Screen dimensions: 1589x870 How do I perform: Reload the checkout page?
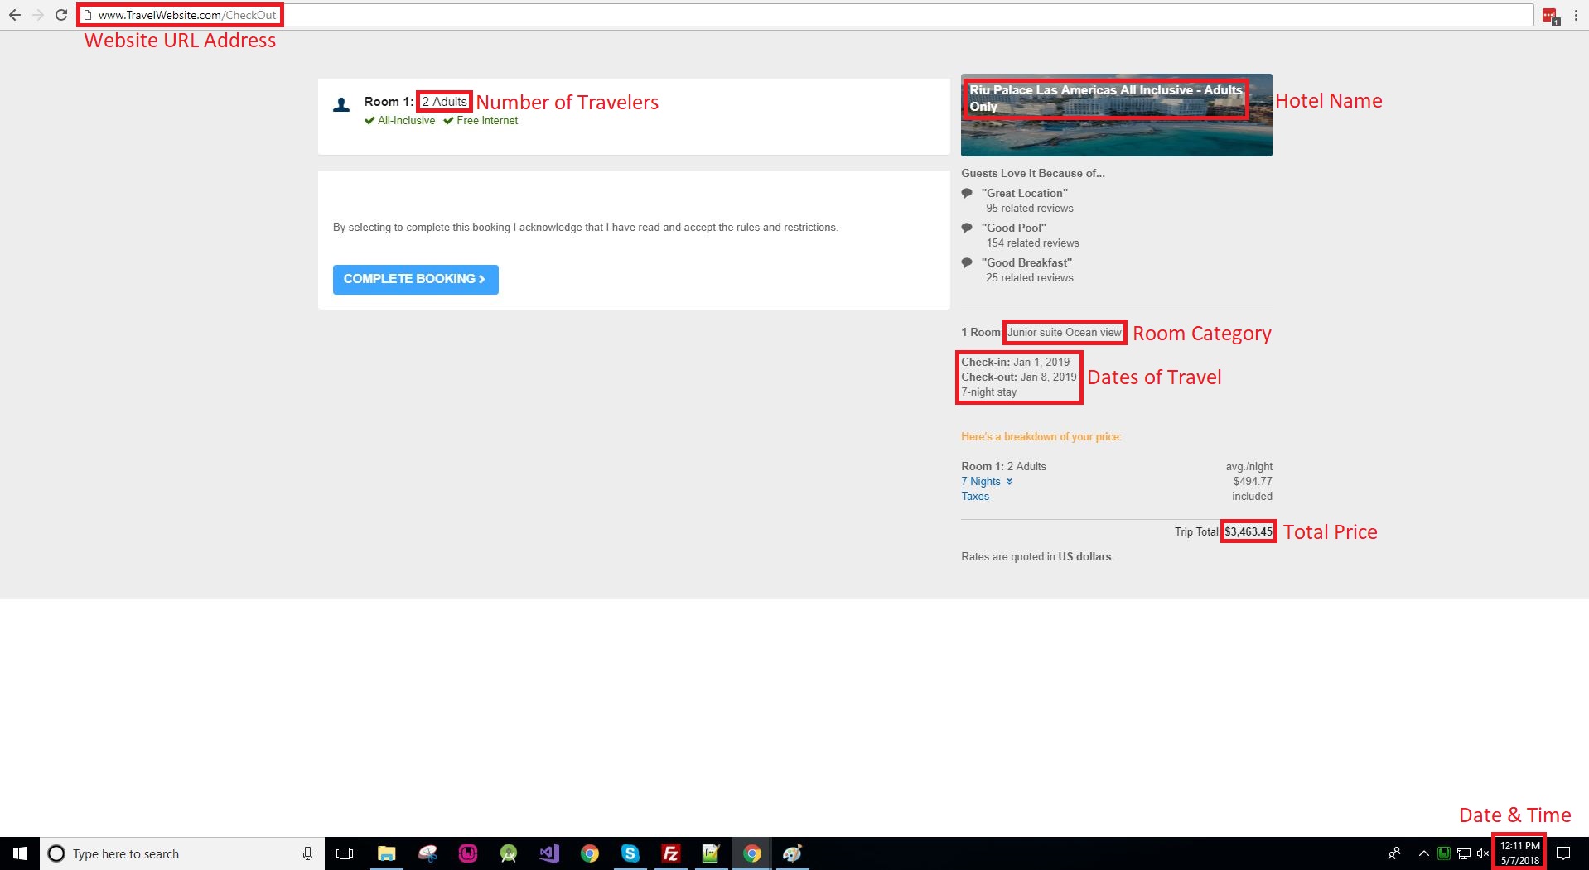tap(60, 15)
